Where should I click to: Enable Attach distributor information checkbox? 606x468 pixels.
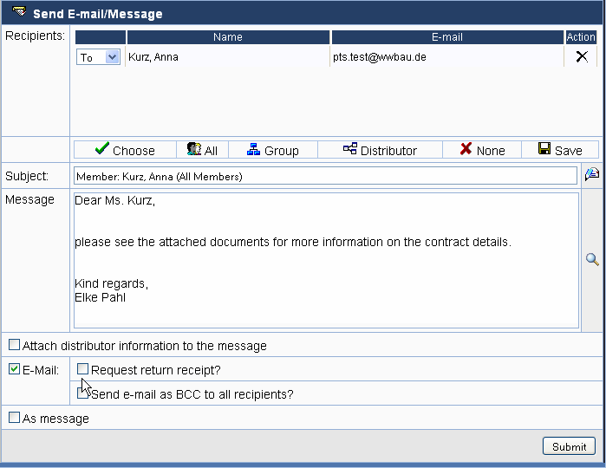(14, 345)
